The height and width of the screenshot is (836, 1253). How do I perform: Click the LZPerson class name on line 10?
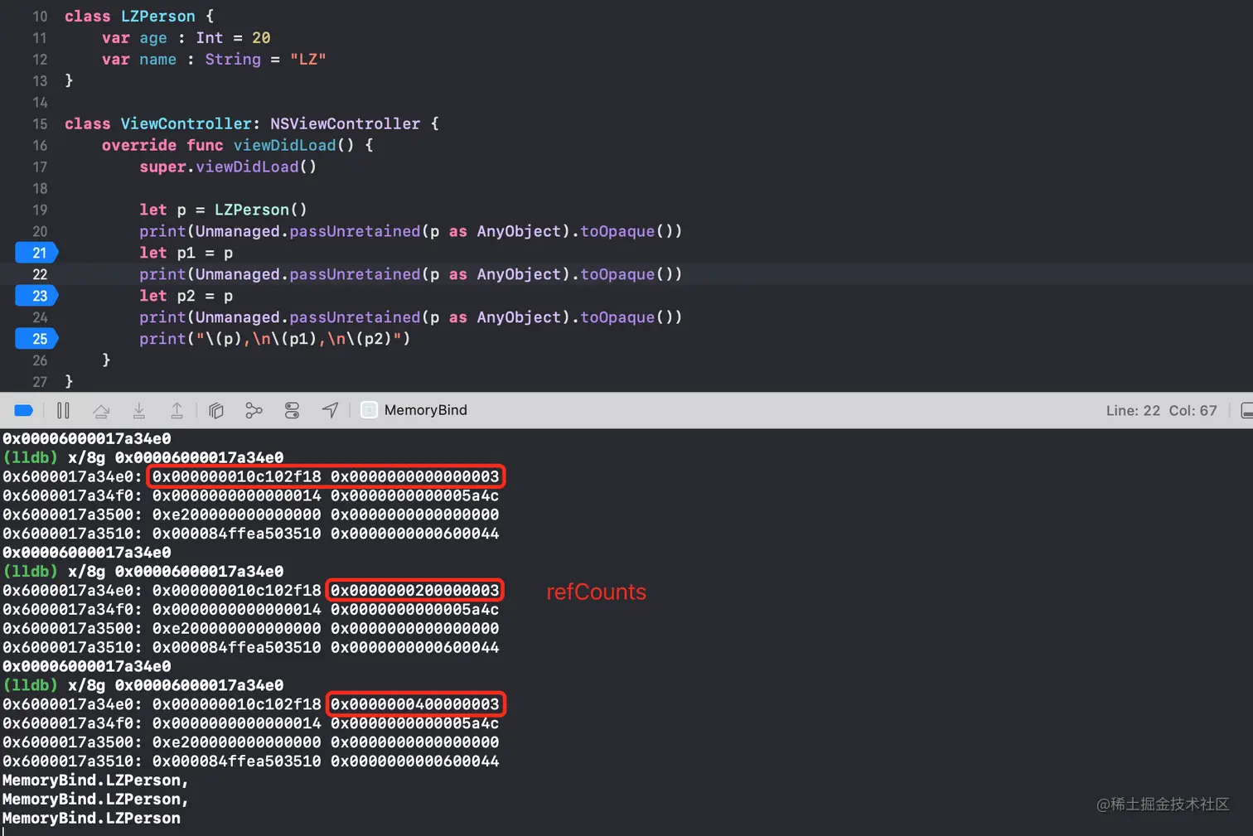click(157, 17)
